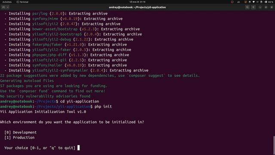Click the volume speaker icon in tray
This screenshot has height=155, width=275.
(257, 2)
